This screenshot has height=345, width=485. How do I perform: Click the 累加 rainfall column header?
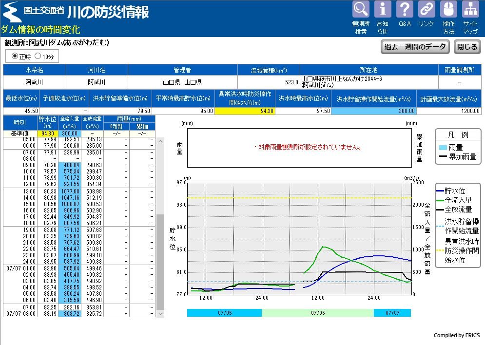coord(142,126)
